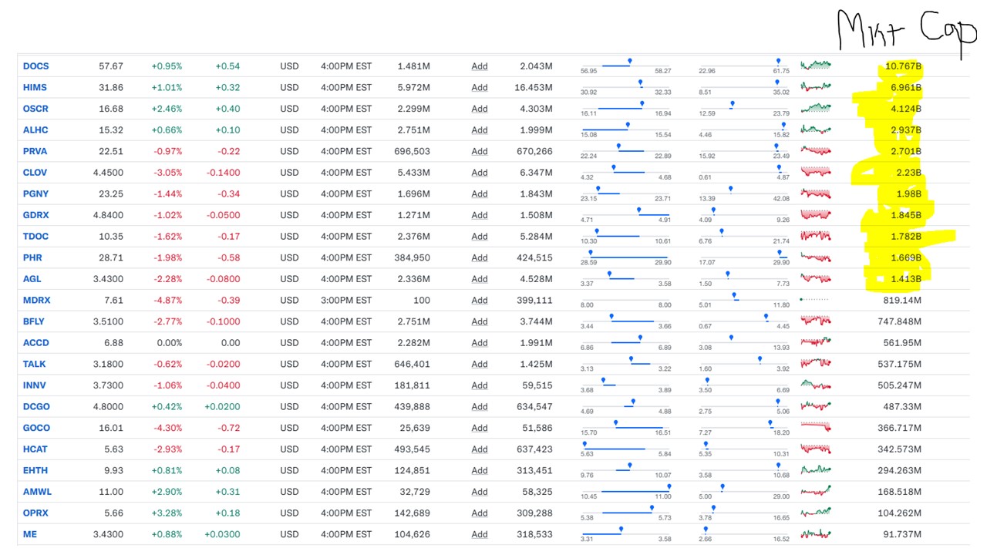This screenshot has height=555, width=987.
Task: Open the AGL ticker link
Action: pos(32,279)
